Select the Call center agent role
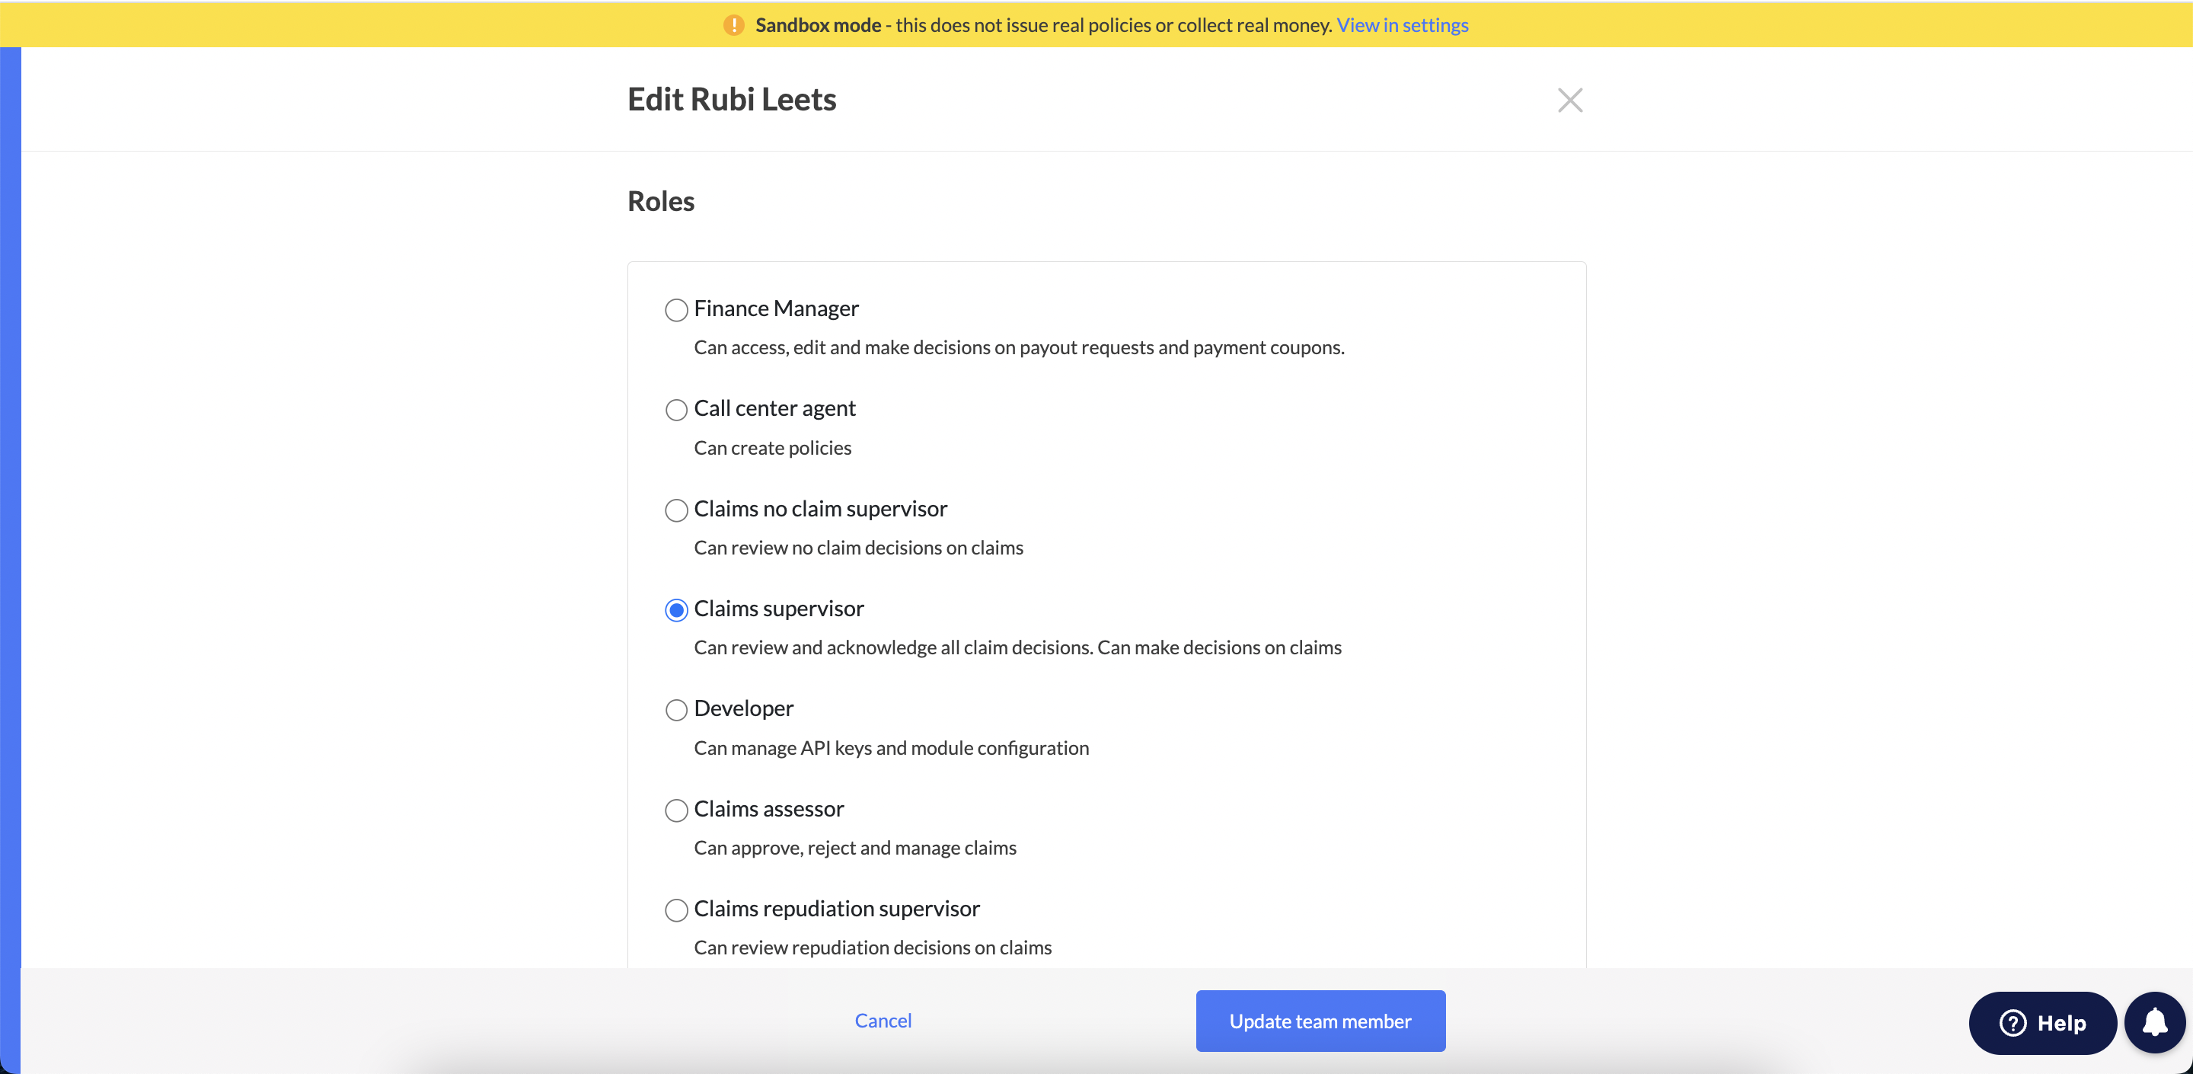 tap(676, 410)
